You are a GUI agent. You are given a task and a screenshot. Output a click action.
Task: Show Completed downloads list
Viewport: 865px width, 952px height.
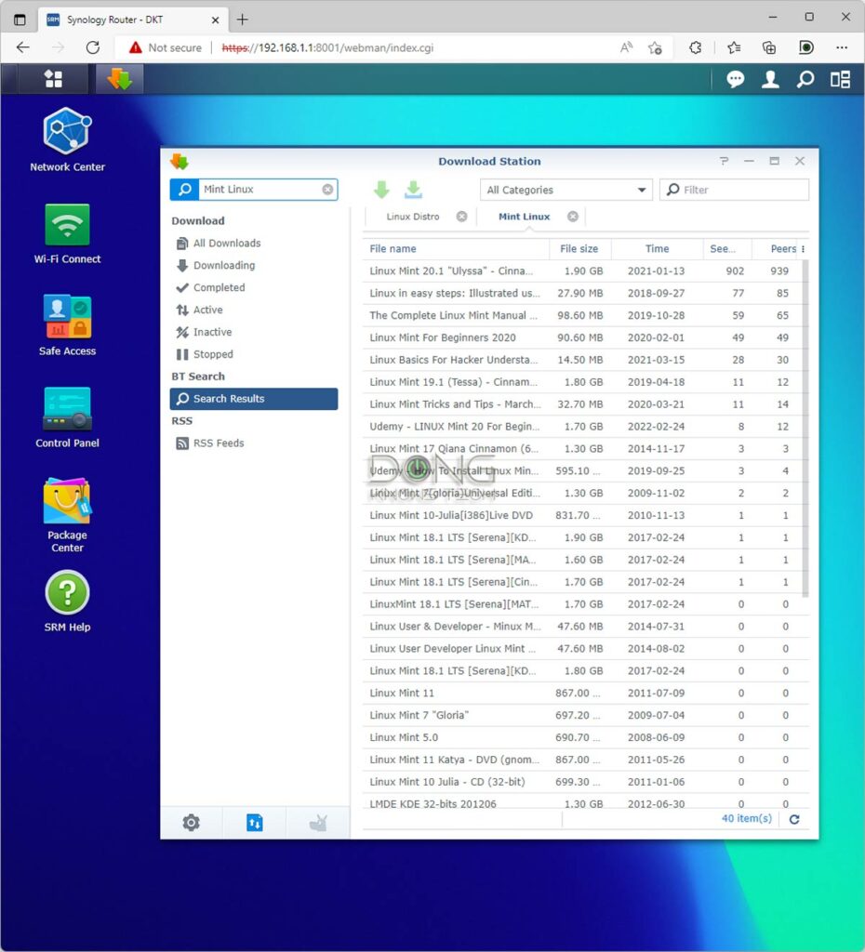coord(219,288)
